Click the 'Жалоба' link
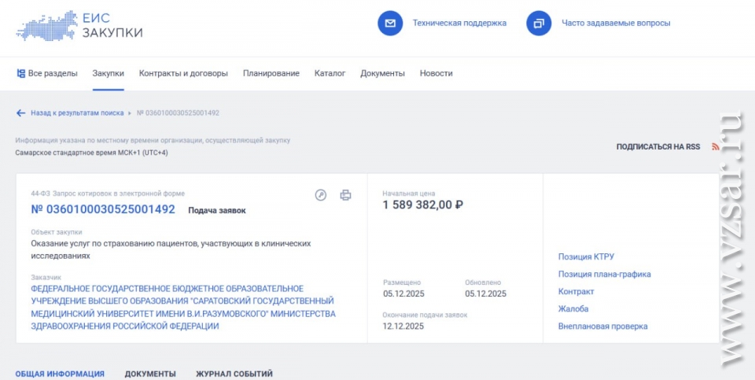 click(573, 308)
